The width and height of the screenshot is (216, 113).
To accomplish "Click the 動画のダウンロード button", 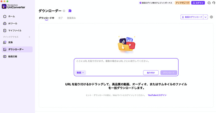I will (x=192, y=17).
